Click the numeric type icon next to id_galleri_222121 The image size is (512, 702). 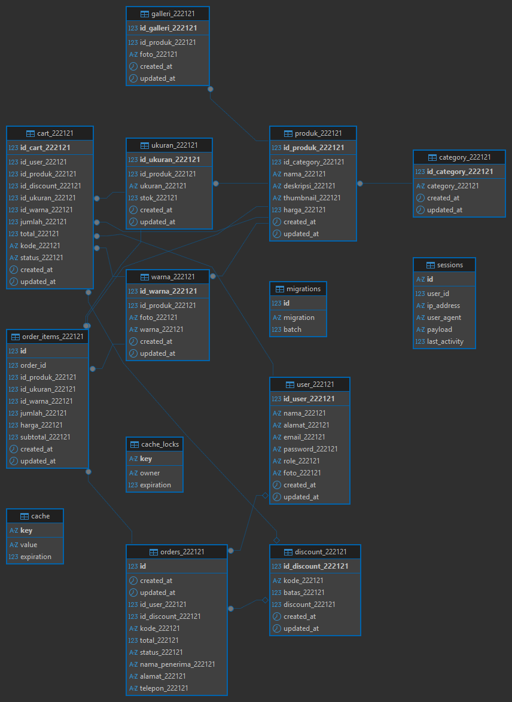[133, 28]
